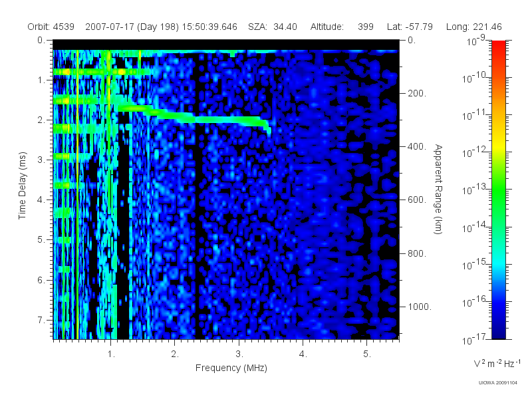Image resolution: width=532 pixels, height=399 pixels.
Task: Click the 'V² m⁻² Hz⁻¹' units label
Action: coord(497,363)
